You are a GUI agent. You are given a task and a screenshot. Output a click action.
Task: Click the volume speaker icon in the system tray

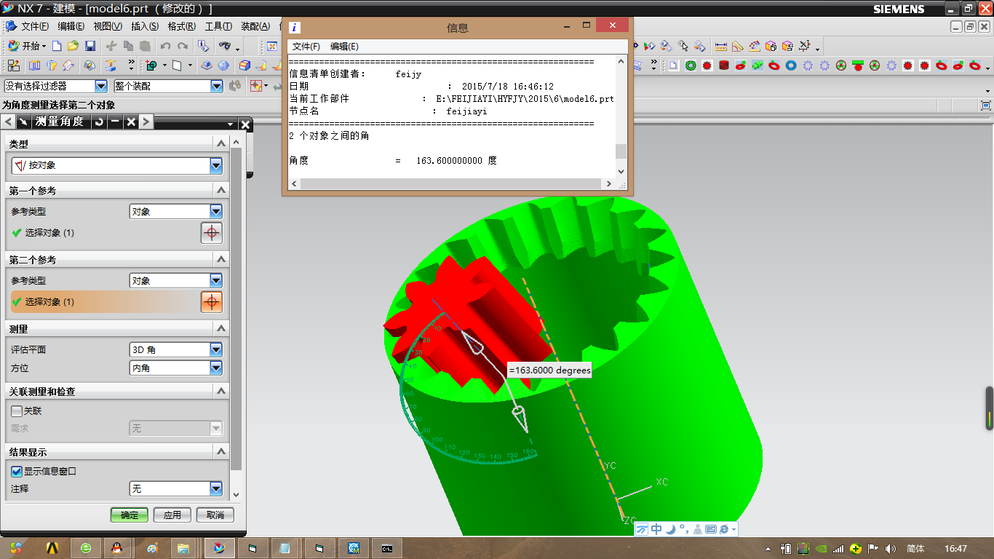[x=890, y=548]
